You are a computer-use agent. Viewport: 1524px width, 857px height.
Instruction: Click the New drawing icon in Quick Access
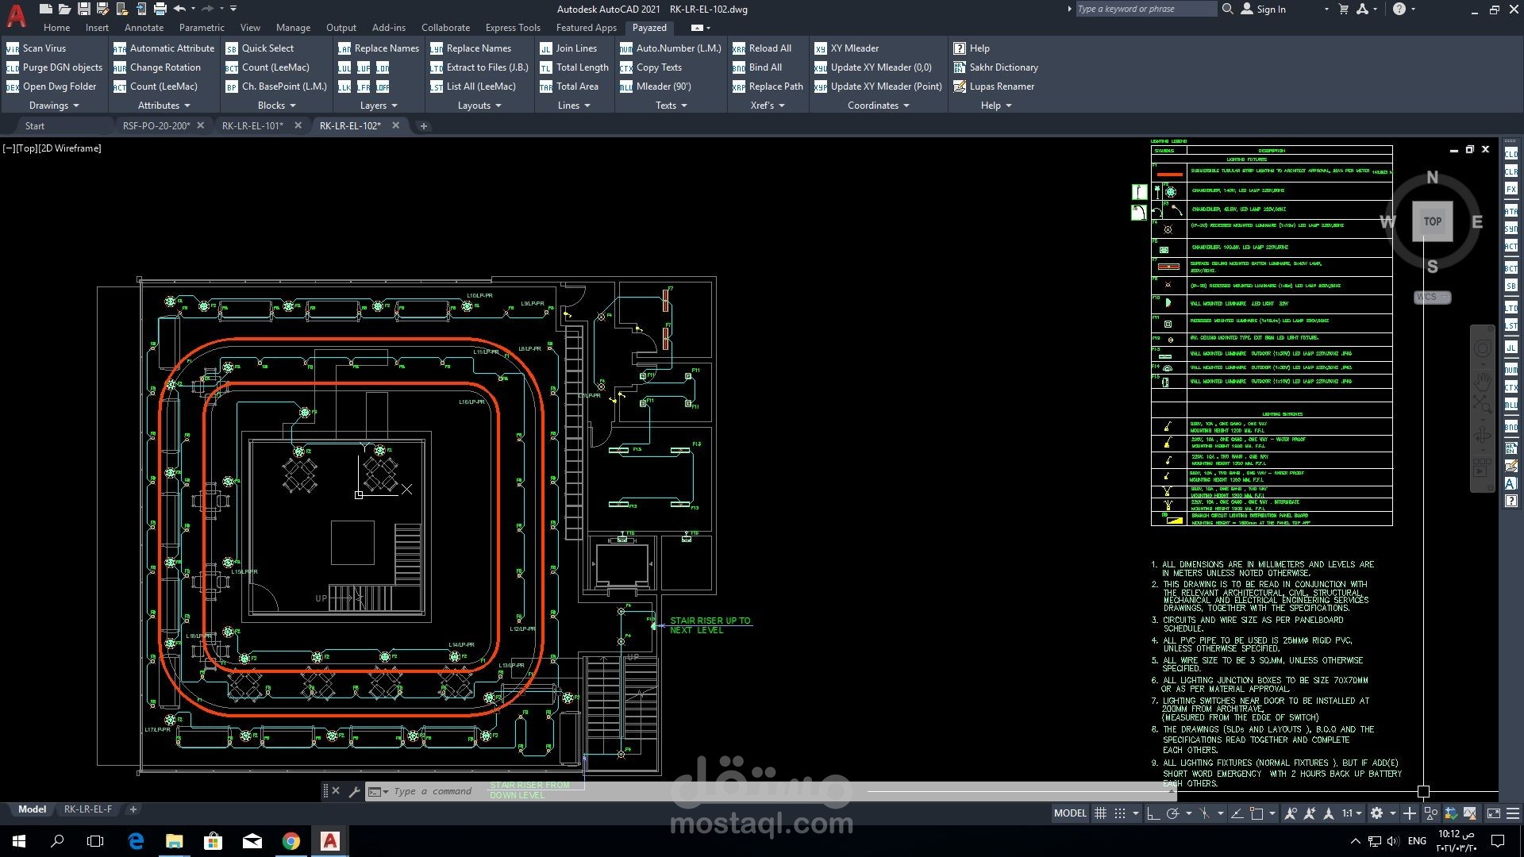pyautogui.click(x=45, y=9)
